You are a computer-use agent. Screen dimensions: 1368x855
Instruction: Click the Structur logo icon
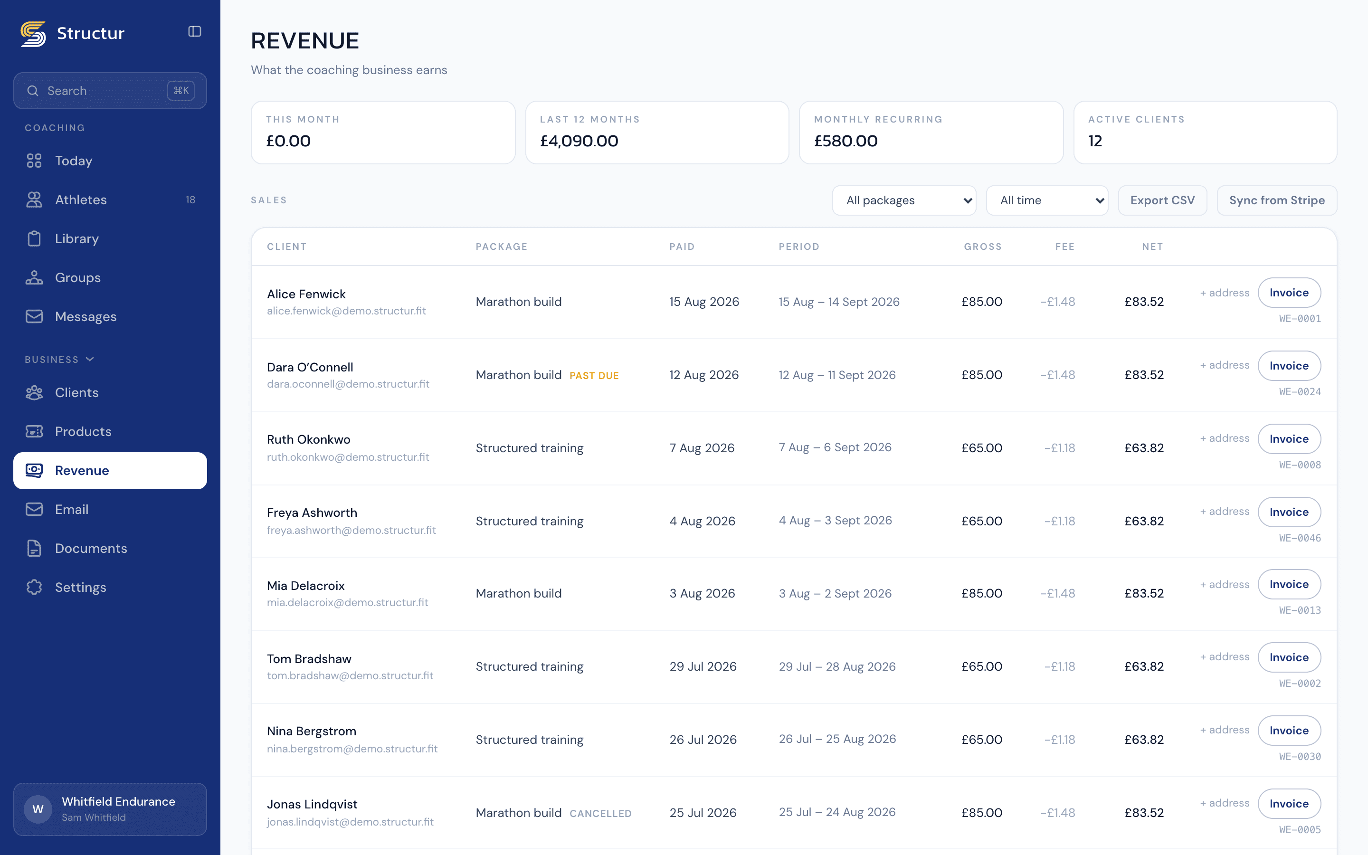tap(33, 34)
